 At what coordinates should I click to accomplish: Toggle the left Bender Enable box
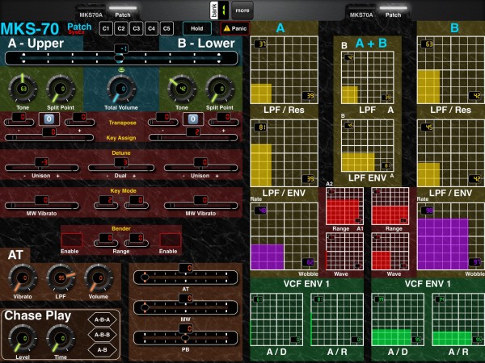point(72,240)
